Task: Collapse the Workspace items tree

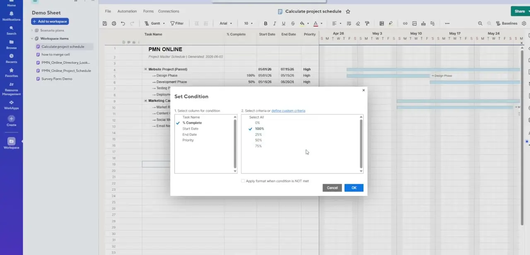Action: tap(32, 38)
